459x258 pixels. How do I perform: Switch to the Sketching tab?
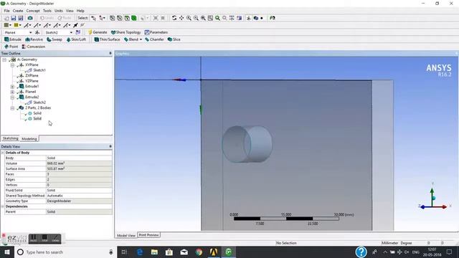click(x=11, y=138)
